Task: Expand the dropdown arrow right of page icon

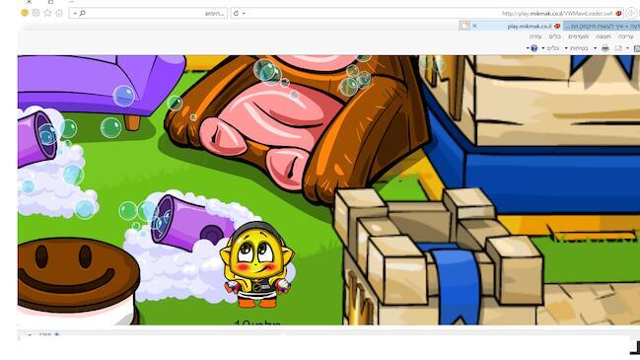Action: (x=628, y=48)
